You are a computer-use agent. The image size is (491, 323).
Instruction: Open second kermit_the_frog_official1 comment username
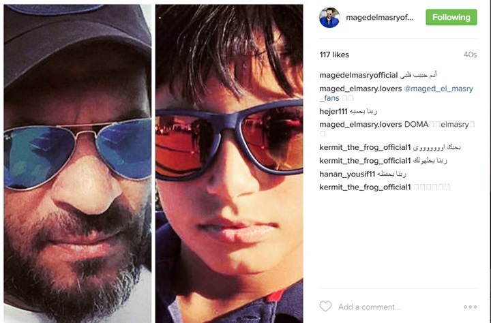click(365, 161)
